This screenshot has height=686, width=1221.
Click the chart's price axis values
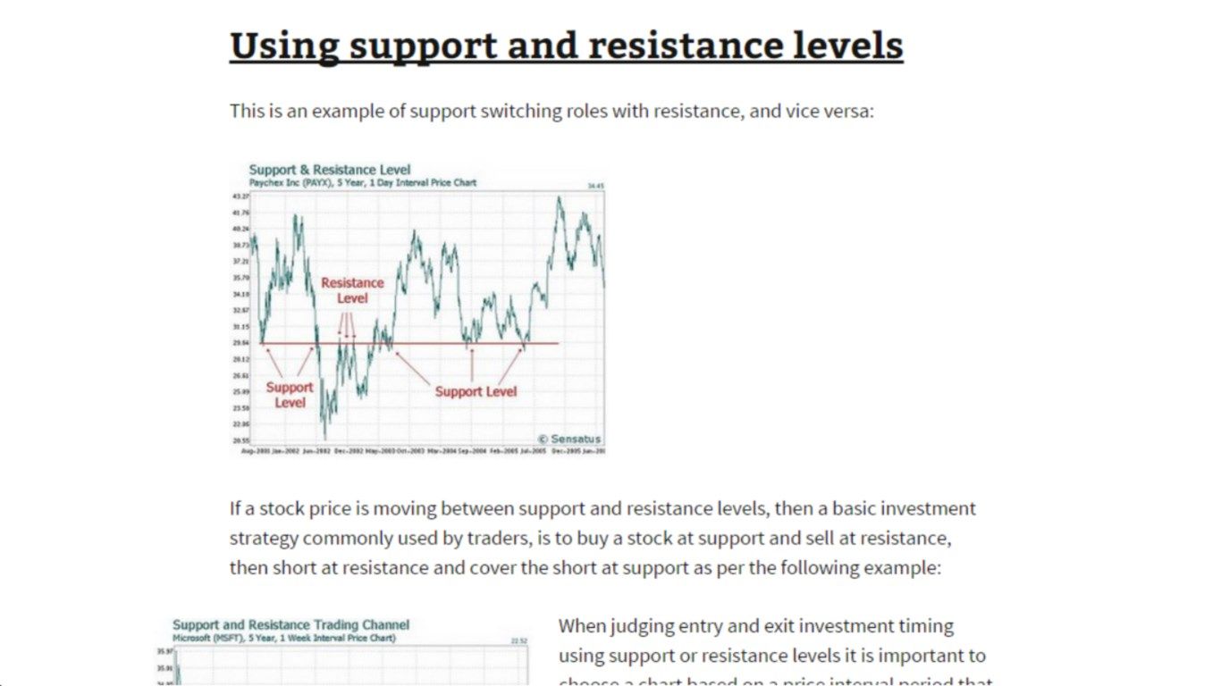point(240,318)
